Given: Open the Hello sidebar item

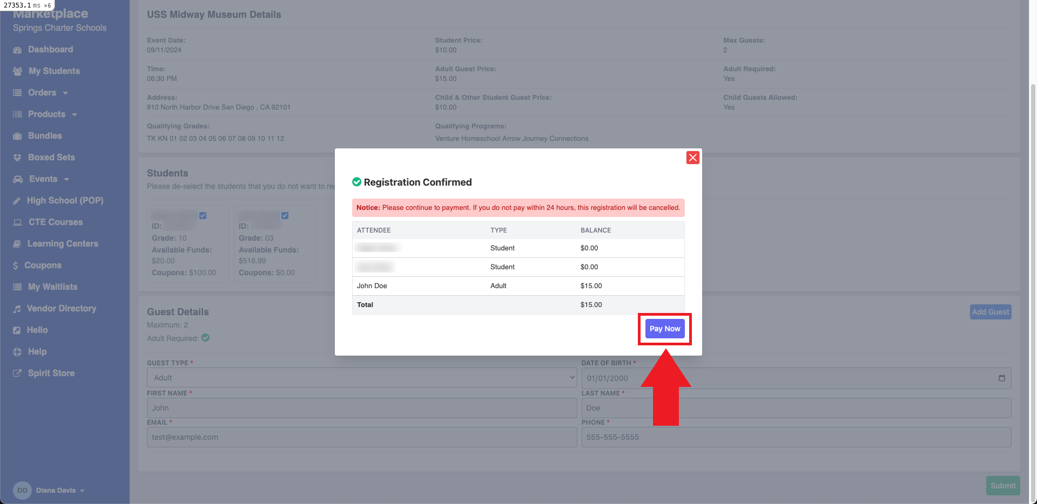Looking at the screenshot, I should pyautogui.click(x=37, y=330).
